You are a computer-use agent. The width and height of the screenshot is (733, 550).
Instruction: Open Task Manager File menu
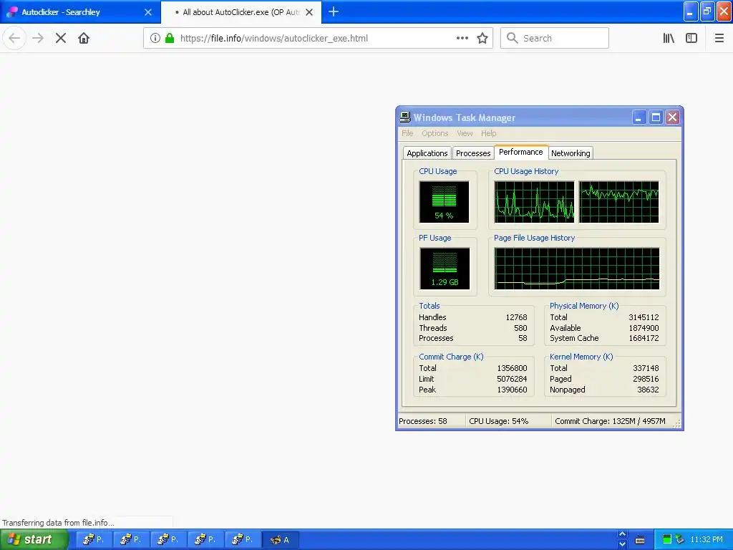pyautogui.click(x=407, y=133)
